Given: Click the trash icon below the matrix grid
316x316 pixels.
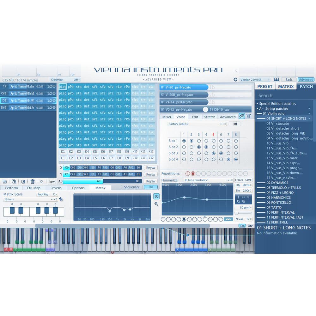Looking at the screenshot, I should point(33,181).
